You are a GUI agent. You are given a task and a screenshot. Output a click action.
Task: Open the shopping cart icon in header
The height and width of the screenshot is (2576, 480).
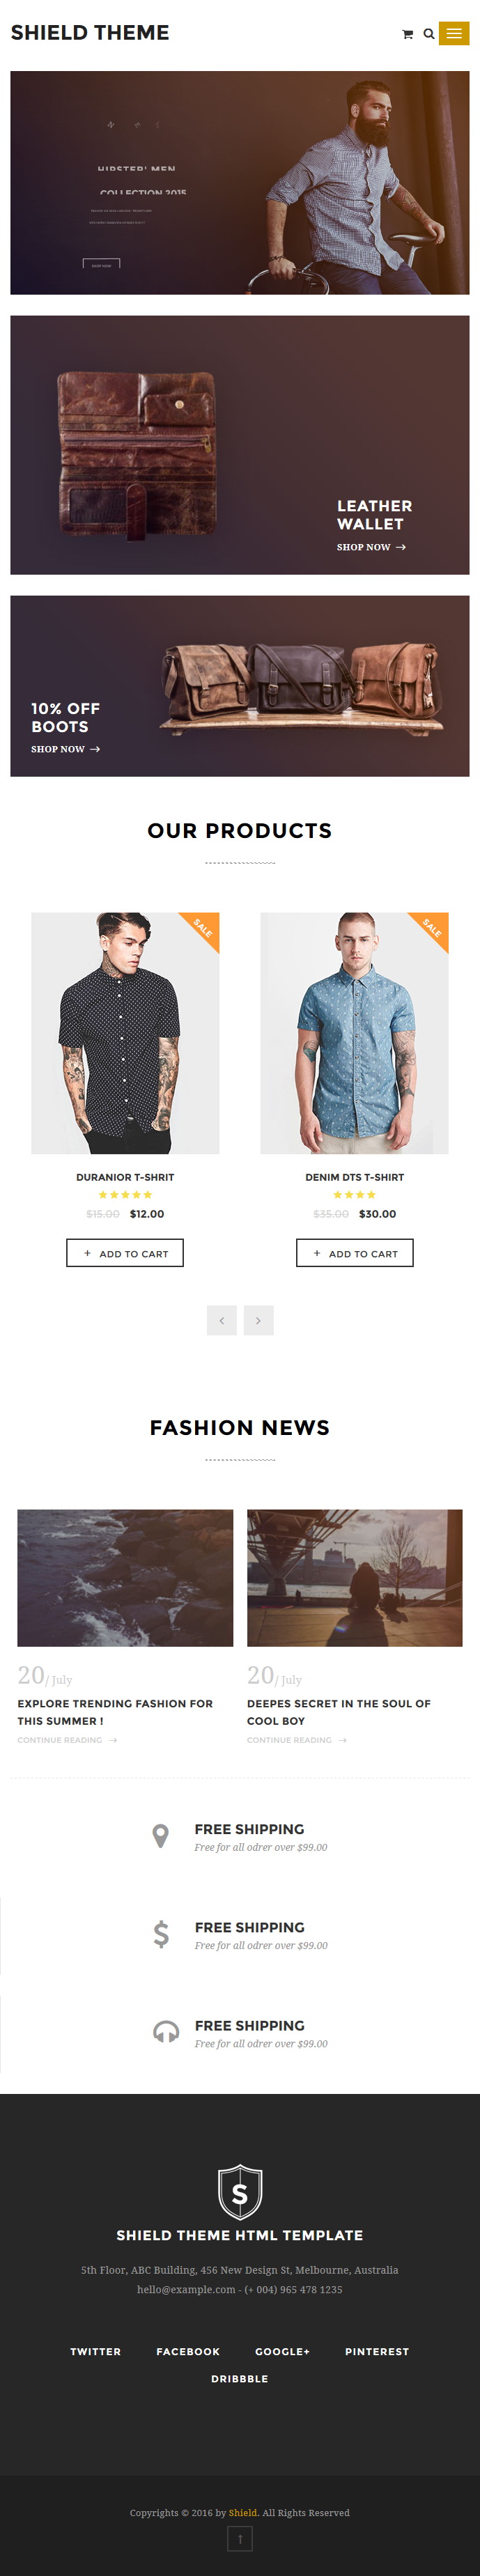click(x=407, y=34)
